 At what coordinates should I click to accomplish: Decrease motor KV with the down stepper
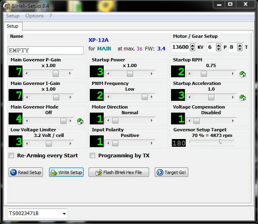coord(192,49)
